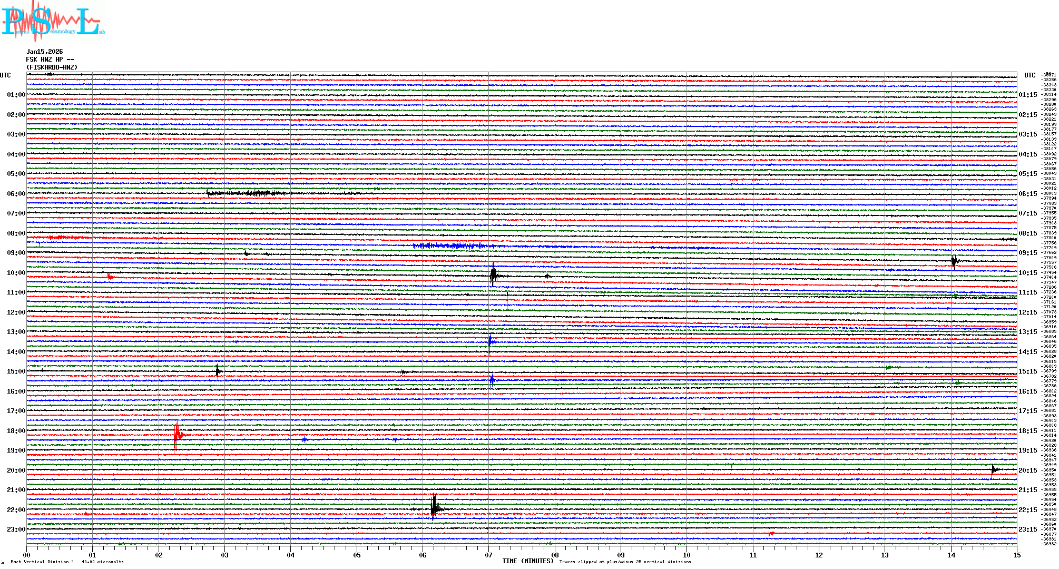Screen dimensions: 1059x569
Task: Click the long blue tremor signal around 08:45
Action: click(x=453, y=246)
